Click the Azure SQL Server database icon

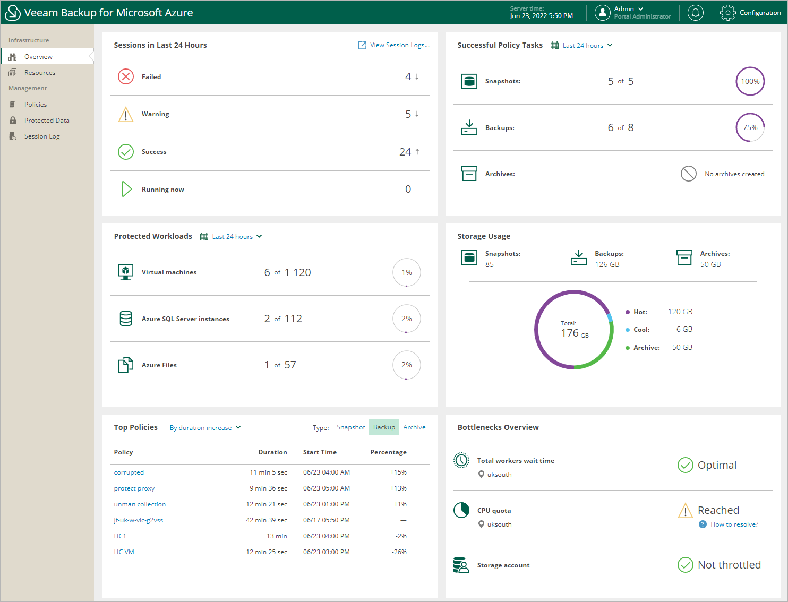(x=126, y=319)
